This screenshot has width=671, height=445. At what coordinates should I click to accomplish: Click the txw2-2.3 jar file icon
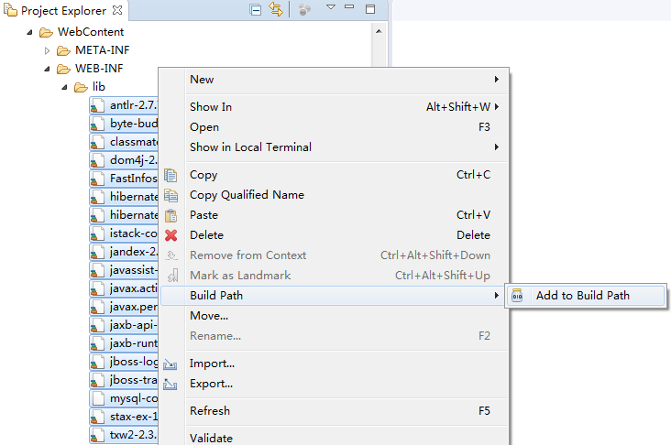(97, 435)
